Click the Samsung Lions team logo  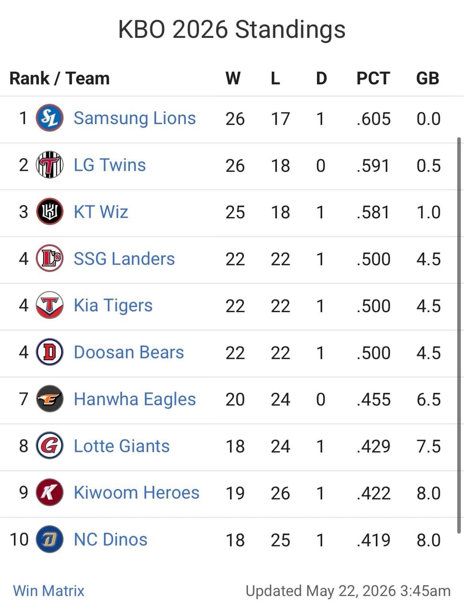click(50, 118)
